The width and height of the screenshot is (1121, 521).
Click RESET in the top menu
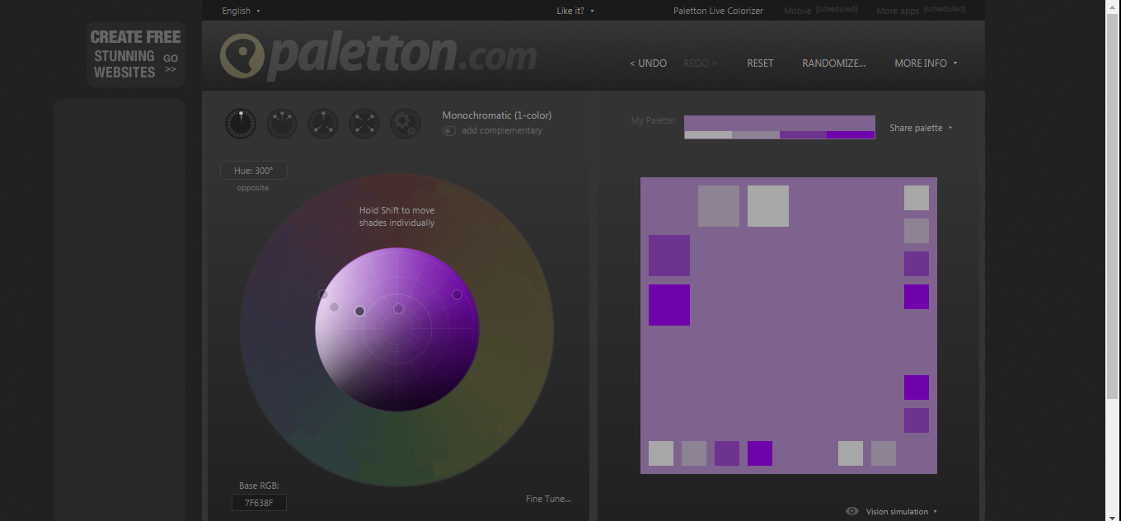(760, 63)
